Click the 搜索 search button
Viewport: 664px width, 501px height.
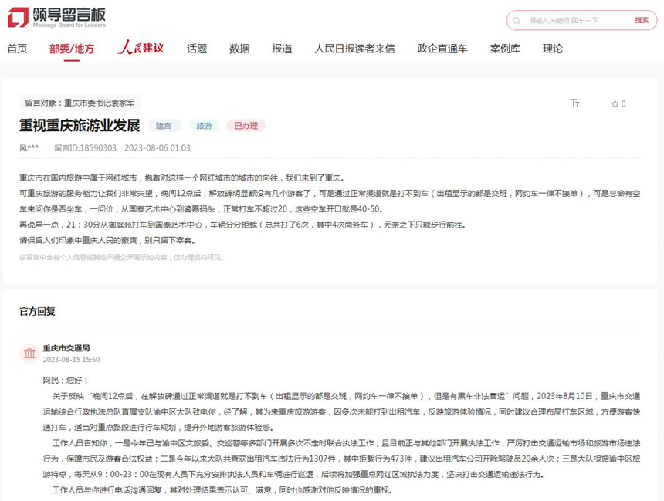pyautogui.click(x=642, y=20)
